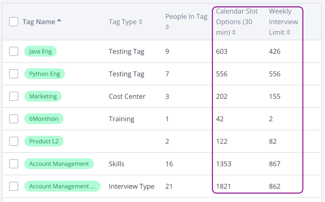325x202 pixels.
Task: Open the Account Management Skills tag
Action: pyautogui.click(x=59, y=164)
